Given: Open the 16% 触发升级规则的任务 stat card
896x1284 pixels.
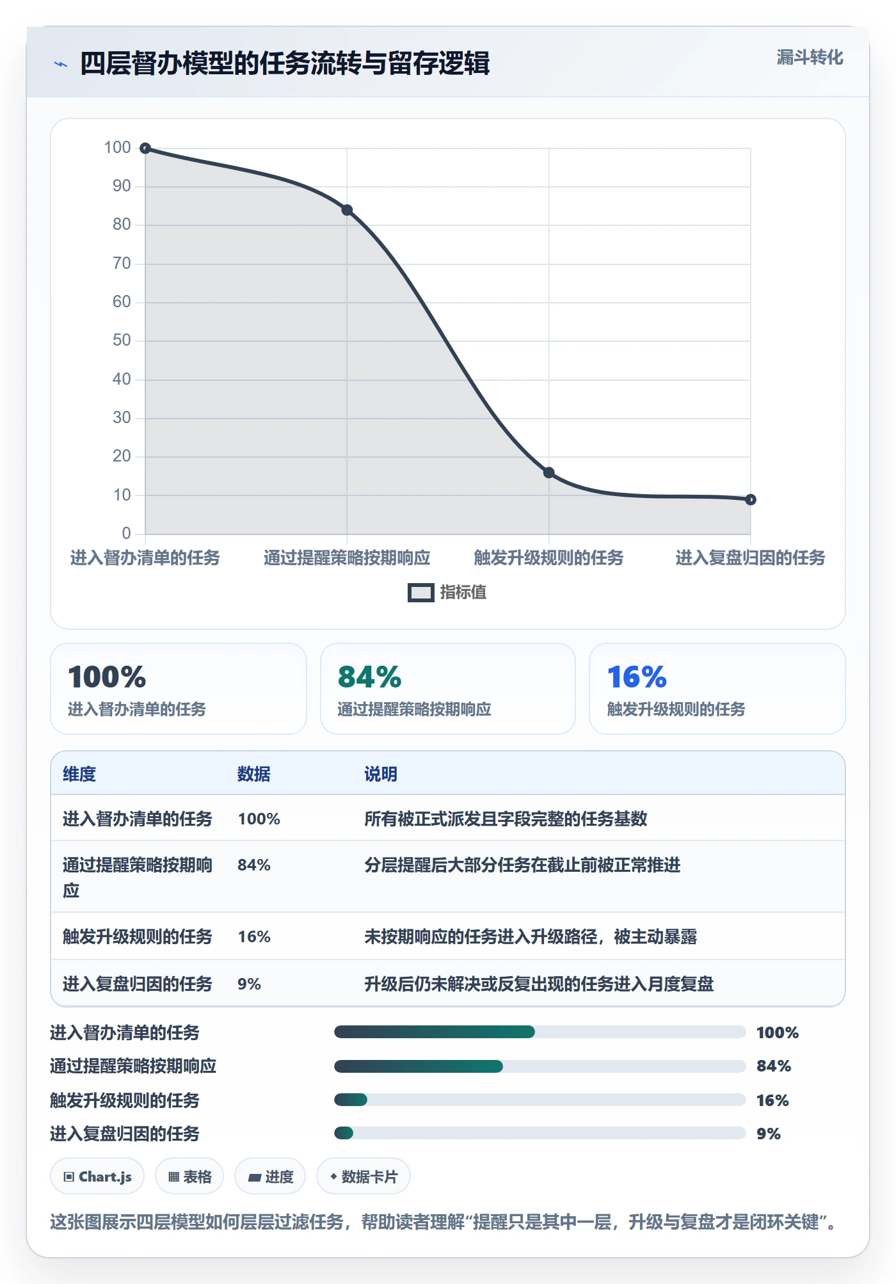Looking at the screenshot, I should [717, 689].
